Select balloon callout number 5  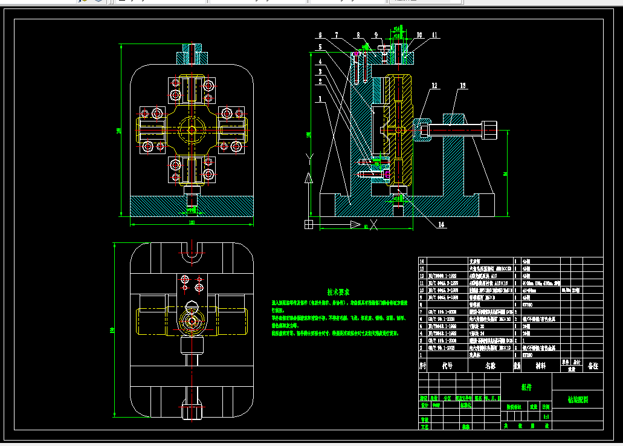point(320,47)
